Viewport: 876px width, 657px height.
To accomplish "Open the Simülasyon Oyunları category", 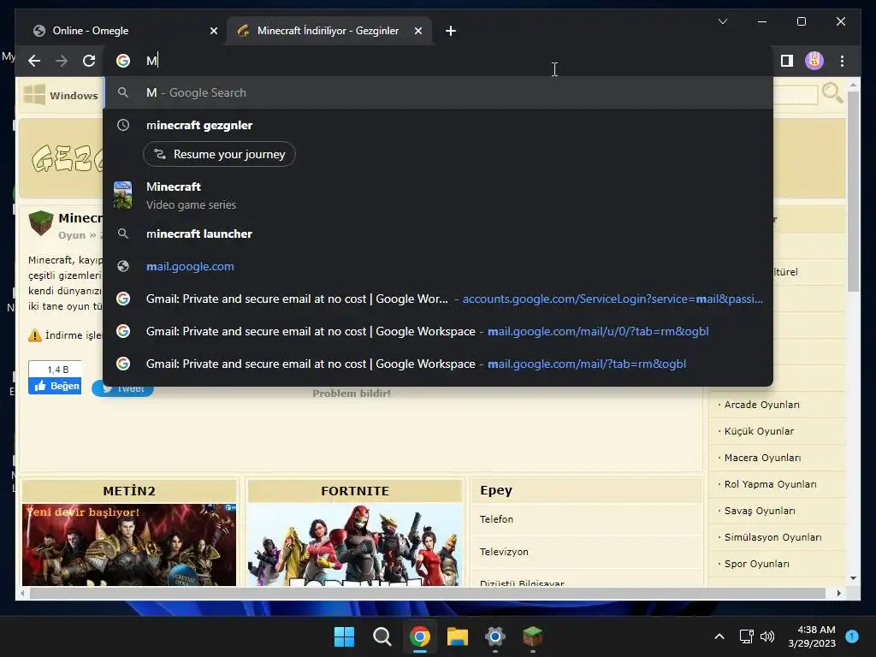I will [772, 537].
